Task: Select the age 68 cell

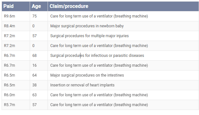Action: pos(39,56)
